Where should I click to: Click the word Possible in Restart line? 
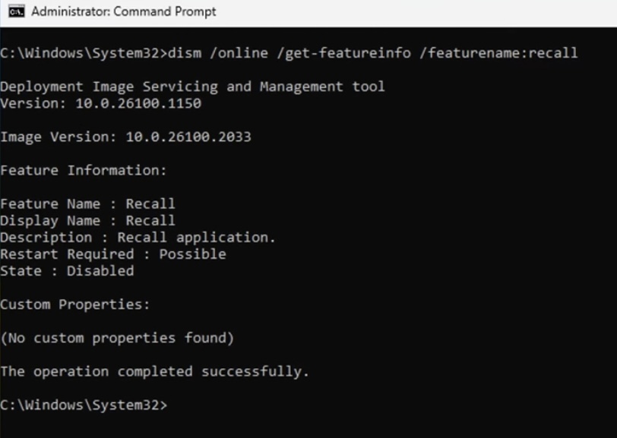193,254
